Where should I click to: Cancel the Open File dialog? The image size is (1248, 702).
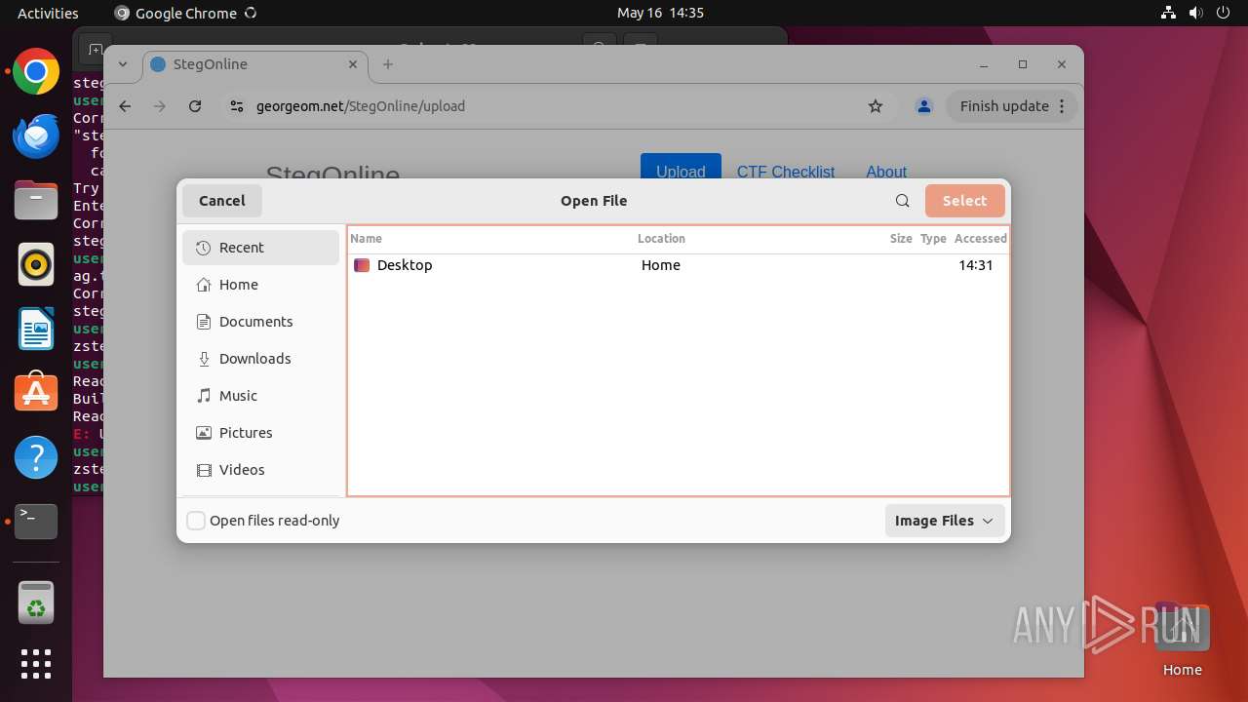click(x=222, y=201)
